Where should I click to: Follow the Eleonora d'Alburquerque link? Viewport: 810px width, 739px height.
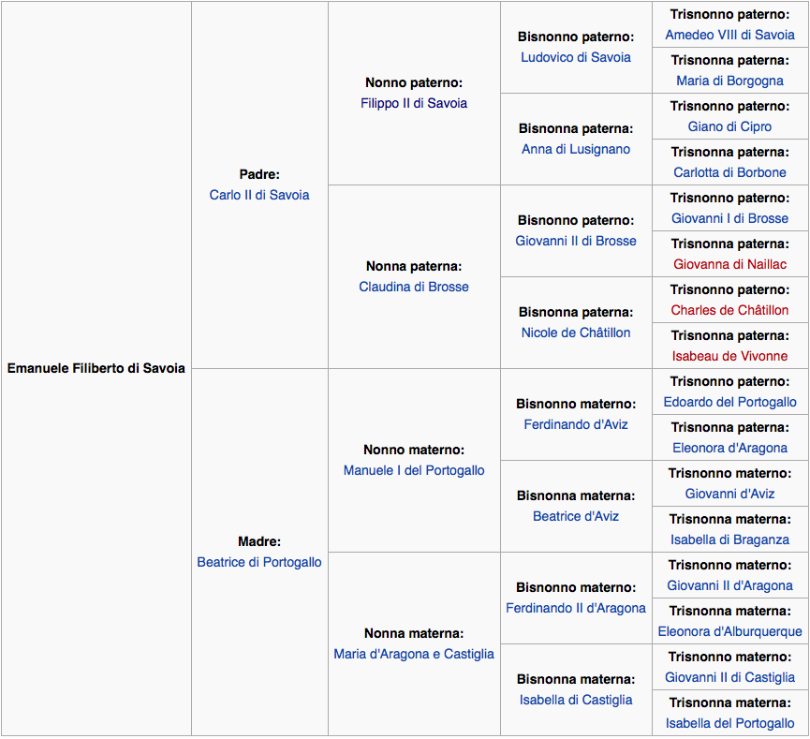click(729, 631)
